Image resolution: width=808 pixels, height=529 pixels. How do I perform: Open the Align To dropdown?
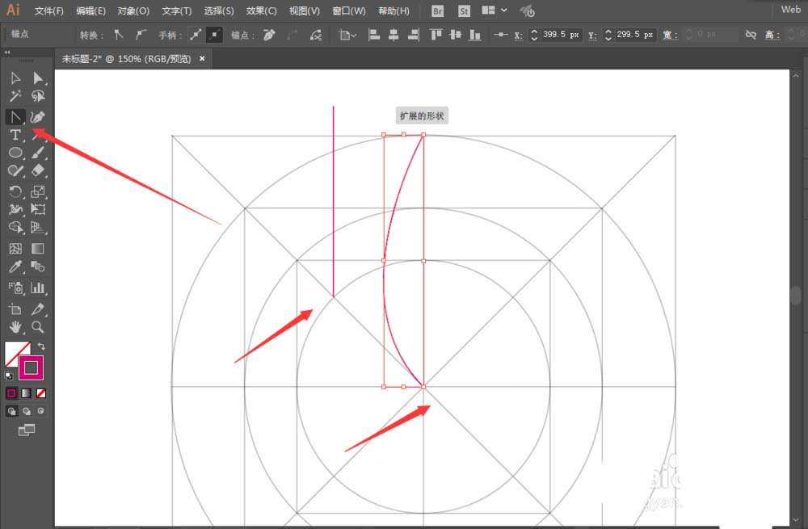[347, 35]
